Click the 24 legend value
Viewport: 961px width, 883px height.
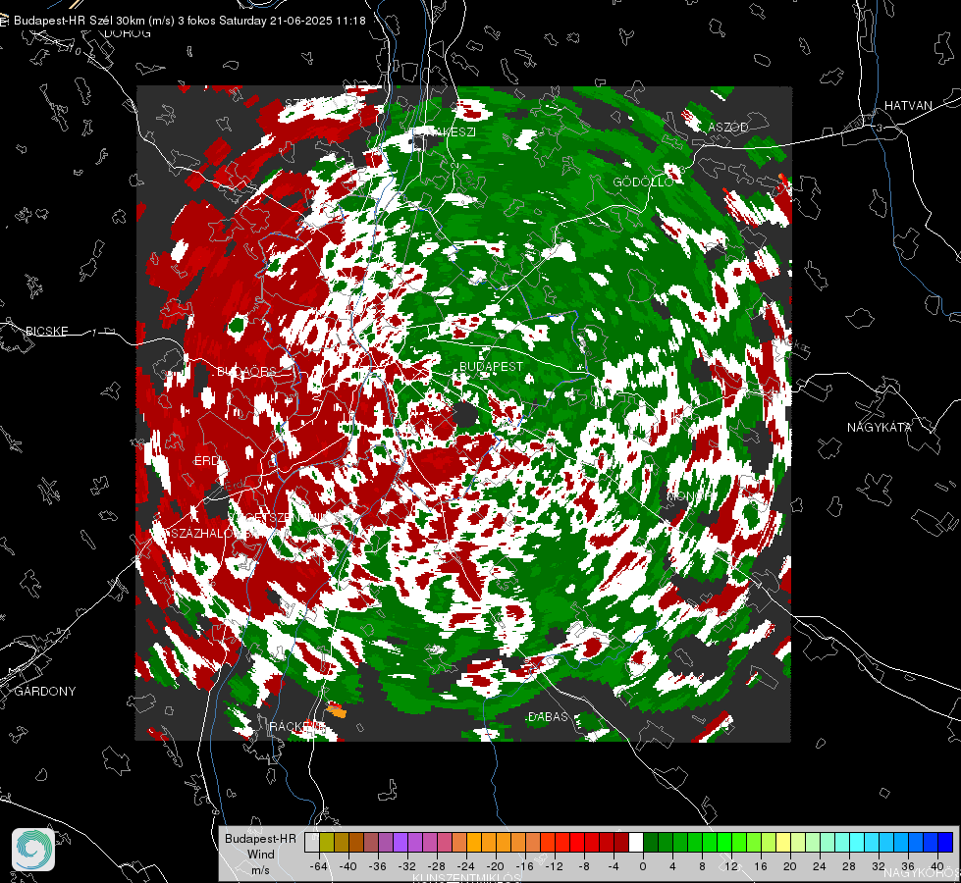tap(820, 866)
